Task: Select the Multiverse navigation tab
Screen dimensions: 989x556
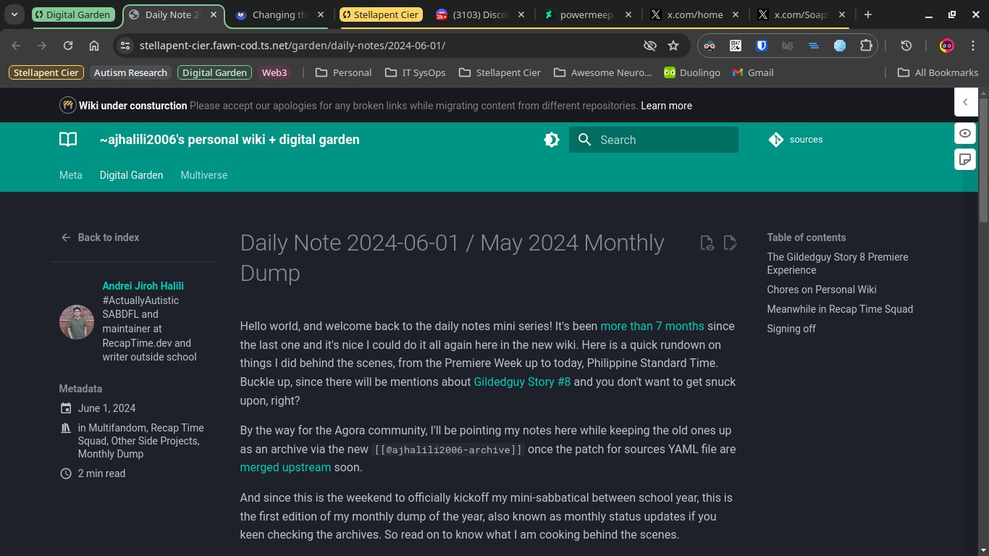Action: 203,175
